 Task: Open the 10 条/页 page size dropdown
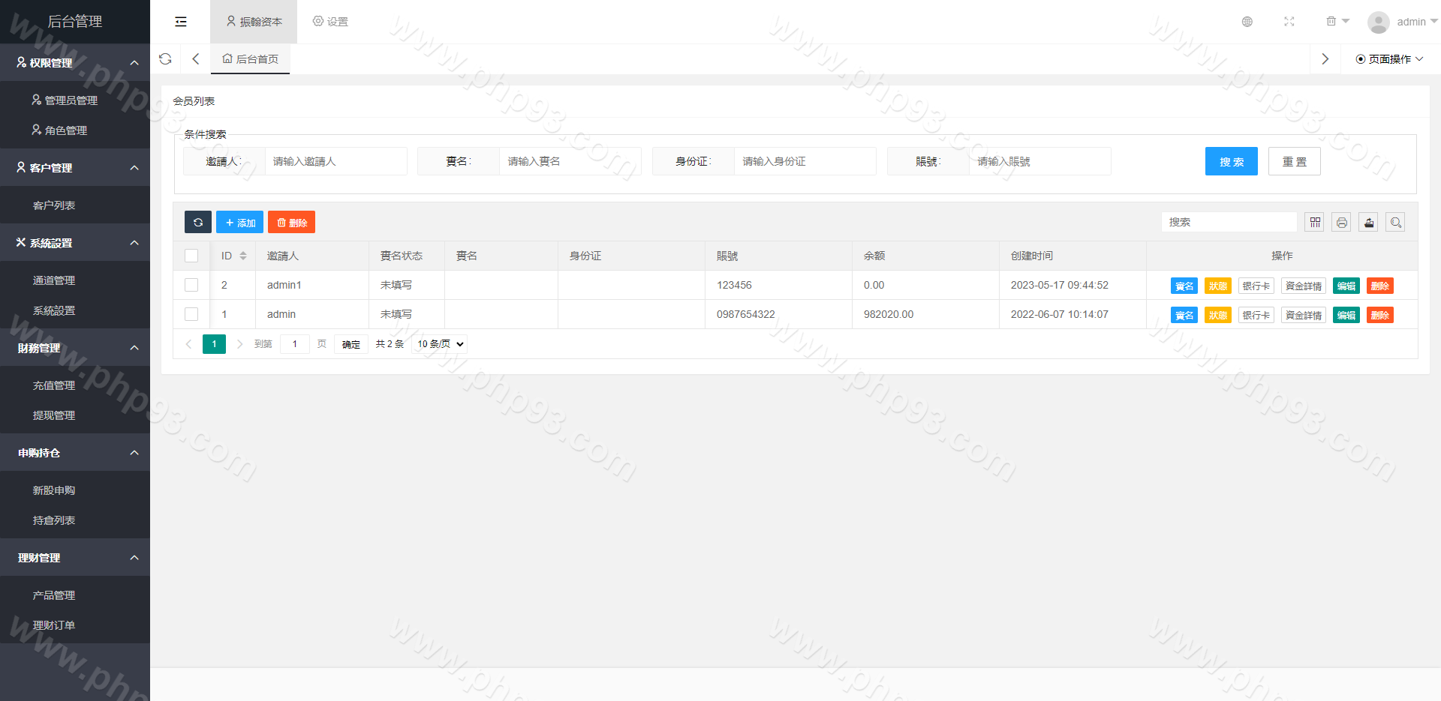[441, 344]
